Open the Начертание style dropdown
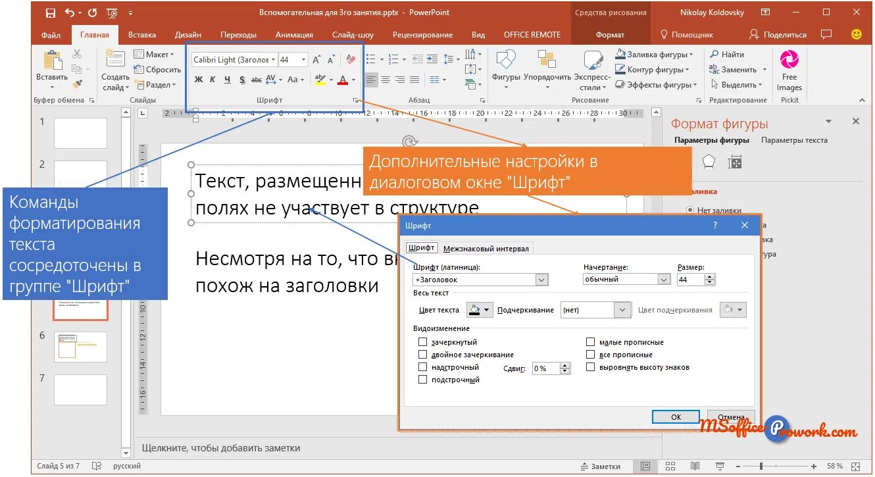Image resolution: width=875 pixels, height=477 pixels. pyautogui.click(x=664, y=279)
